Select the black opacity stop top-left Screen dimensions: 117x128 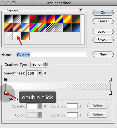(x=6, y=80)
